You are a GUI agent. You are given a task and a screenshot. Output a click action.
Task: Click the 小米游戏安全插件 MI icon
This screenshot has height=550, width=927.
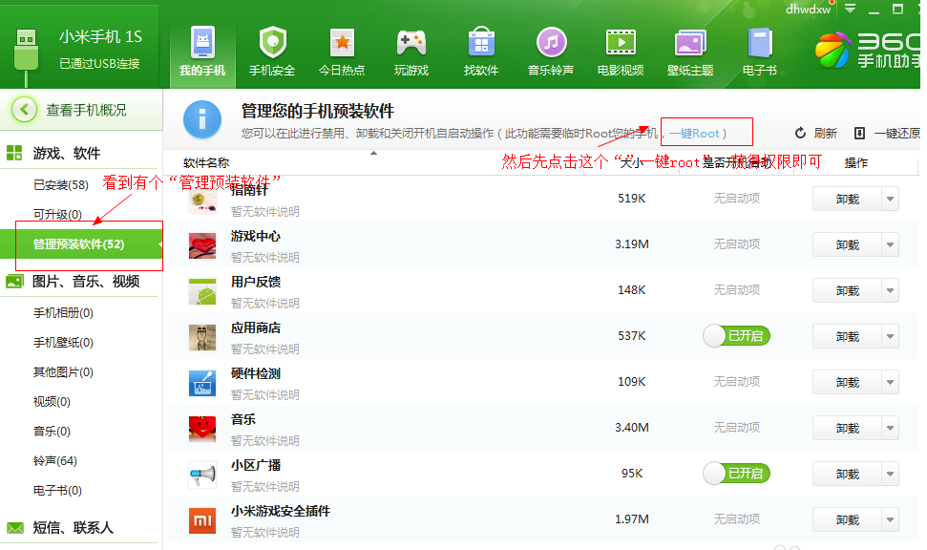point(202,520)
